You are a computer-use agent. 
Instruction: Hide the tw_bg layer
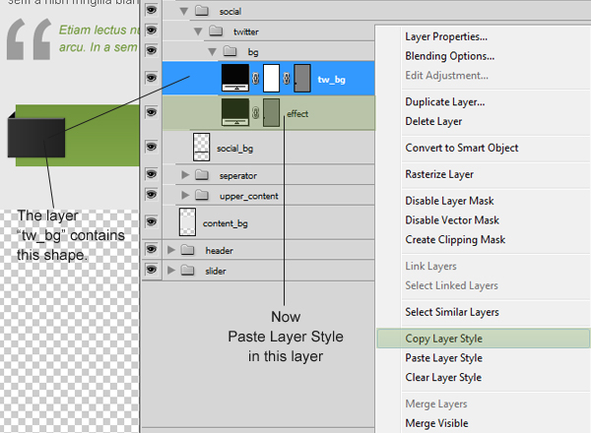151,78
